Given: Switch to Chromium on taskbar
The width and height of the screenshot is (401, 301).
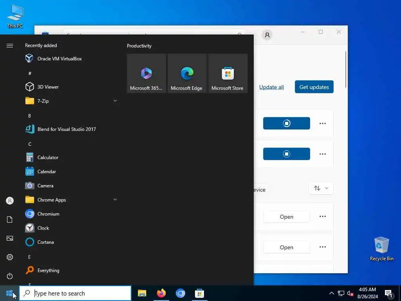Looking at the screenshot, I should coord(180,293).
